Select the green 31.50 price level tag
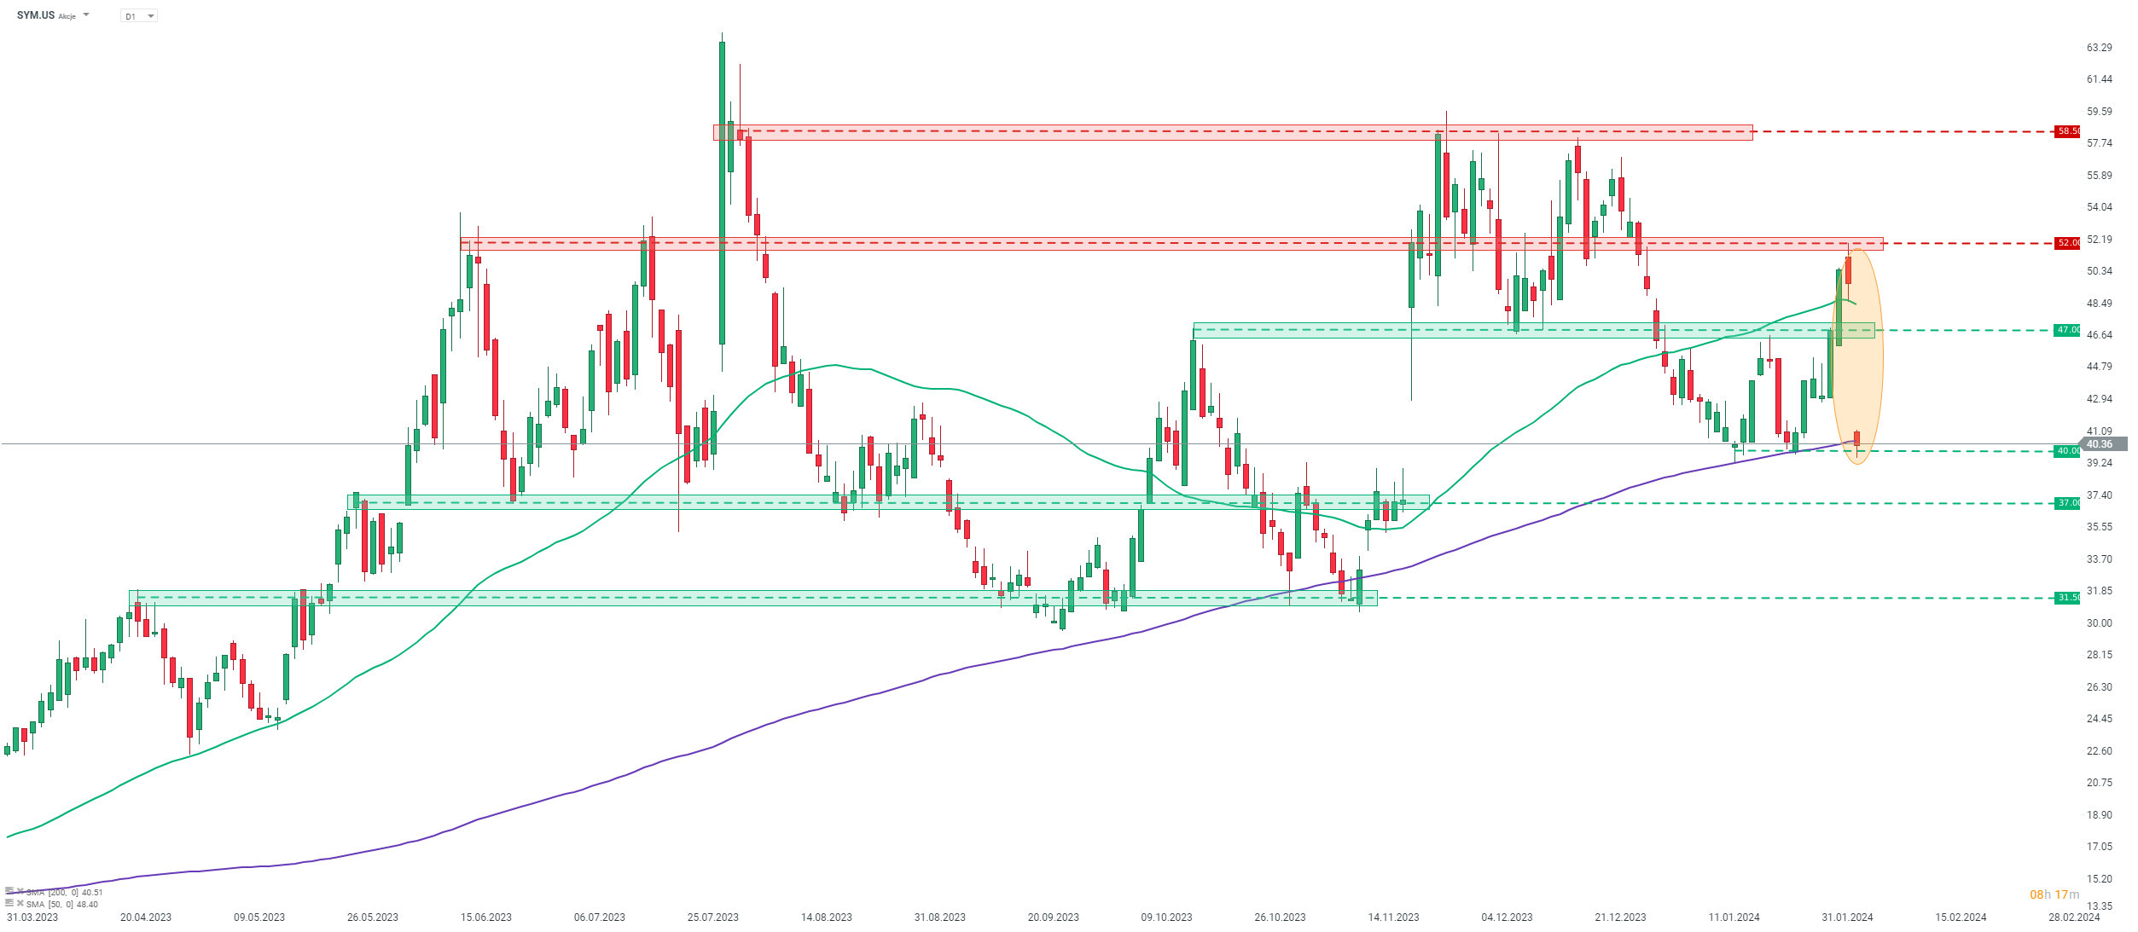 coord(2067,598)
